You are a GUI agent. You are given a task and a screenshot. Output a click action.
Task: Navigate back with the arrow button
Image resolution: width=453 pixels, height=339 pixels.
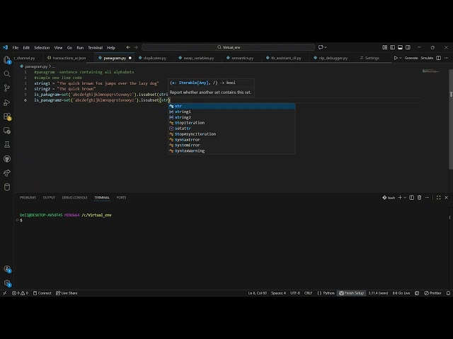point(128,47)
